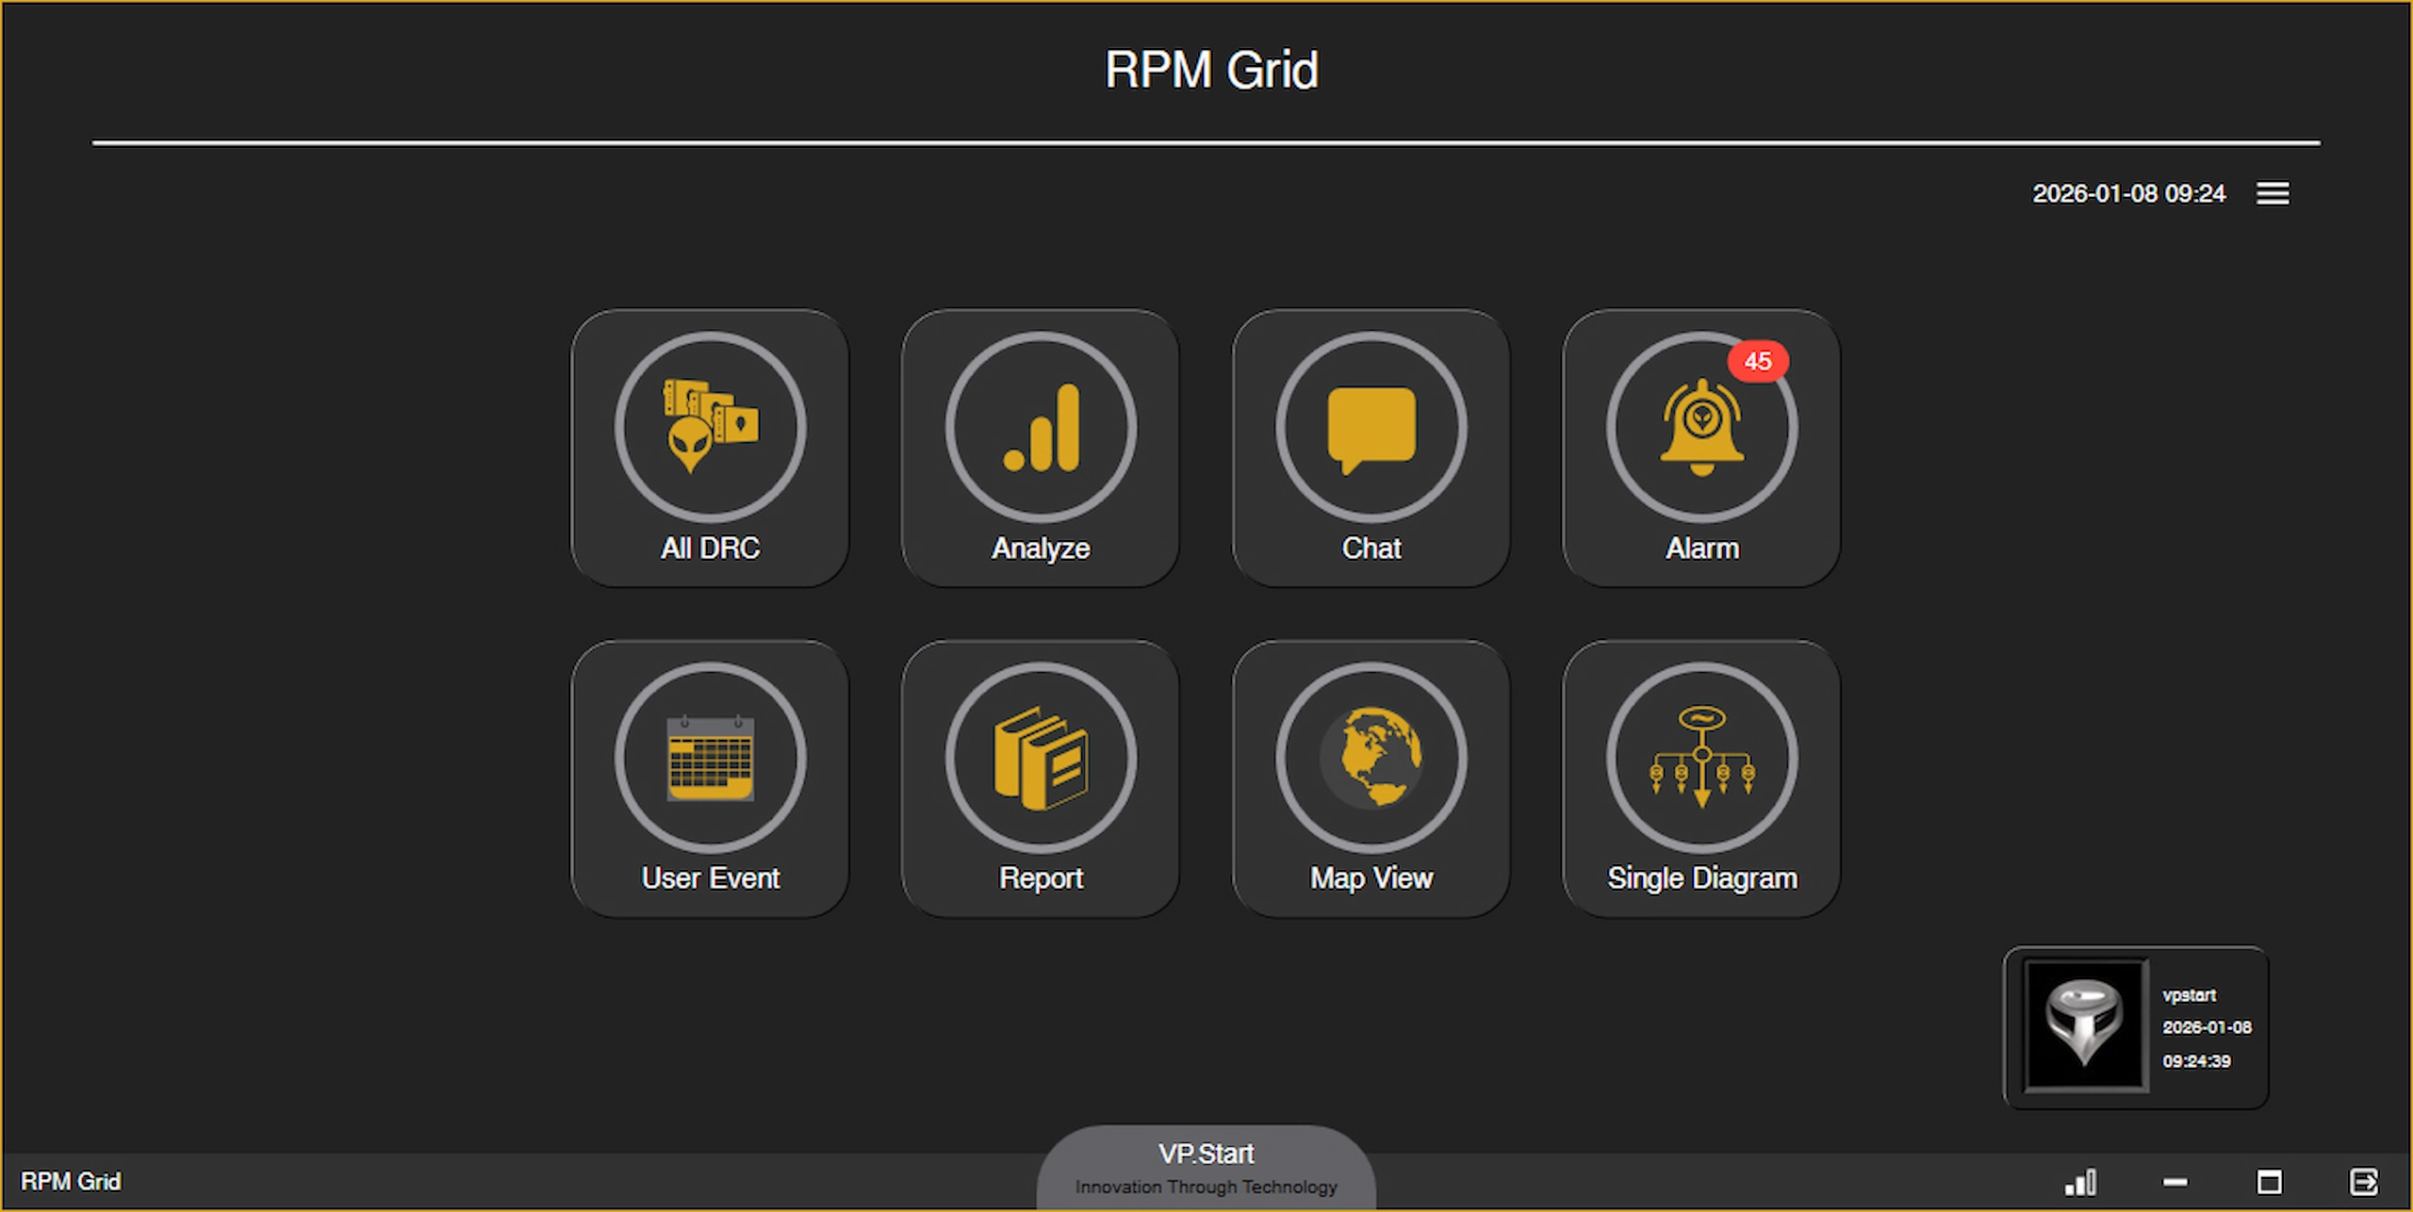Open the Map View module
The height and width of the screenshot is (1212, 2413).
tap(1371, 778)
